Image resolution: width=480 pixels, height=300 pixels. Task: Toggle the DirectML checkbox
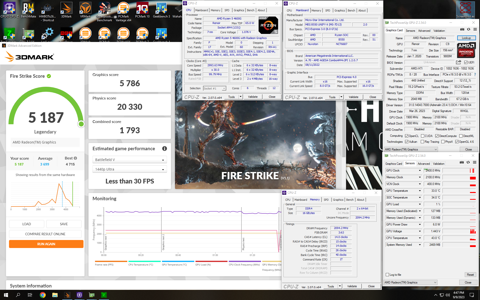pyautogui.click(x=461, y=136)
